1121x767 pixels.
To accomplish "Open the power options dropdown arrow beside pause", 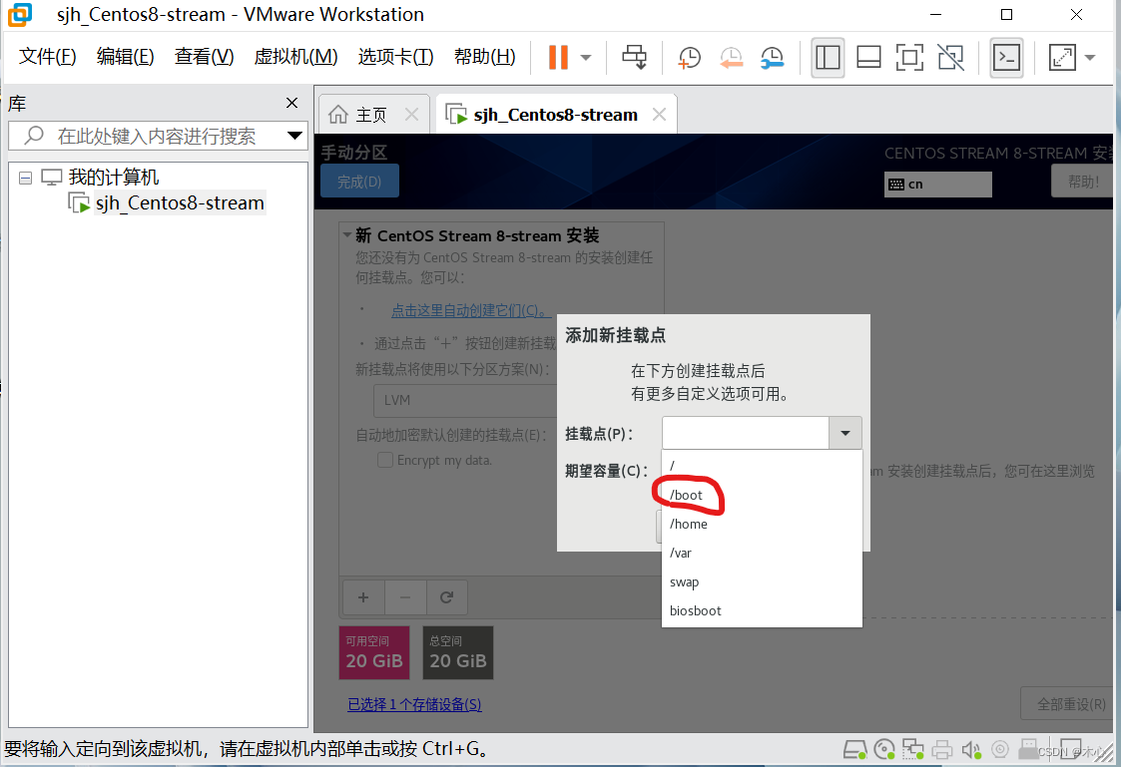I will (x=586, y=58).
